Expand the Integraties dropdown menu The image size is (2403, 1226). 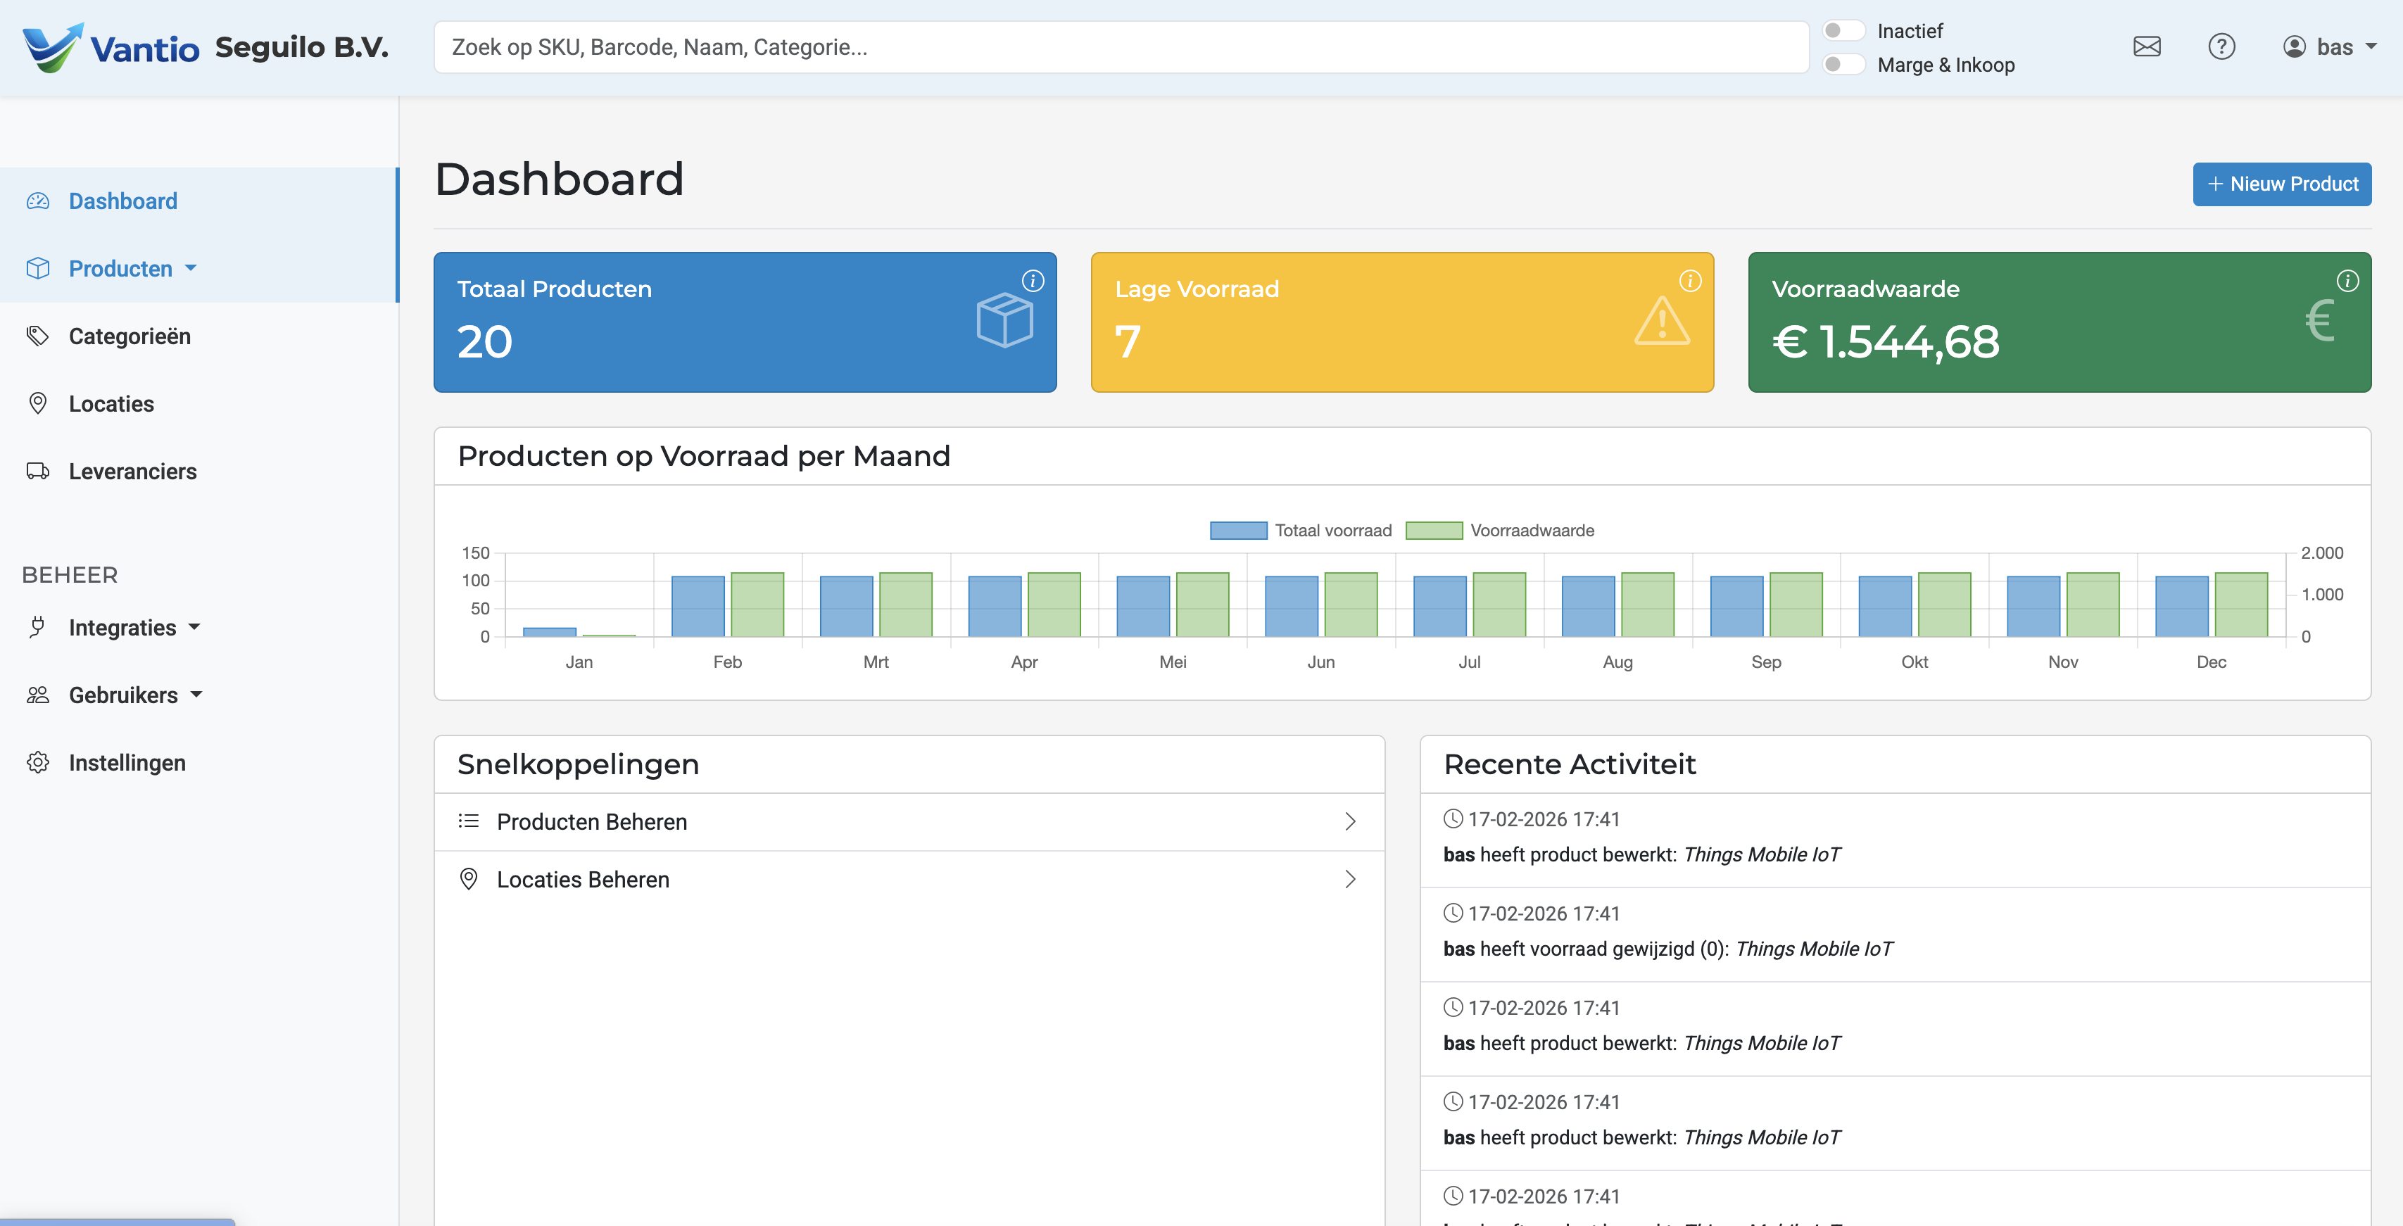click(134, 628)
